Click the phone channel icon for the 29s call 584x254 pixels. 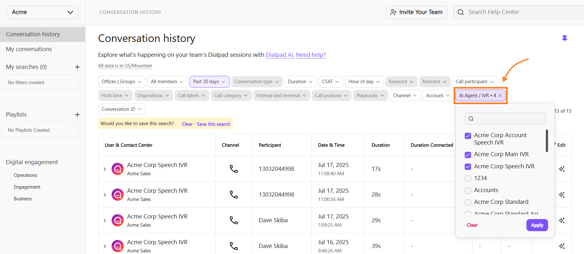(234, 220)
